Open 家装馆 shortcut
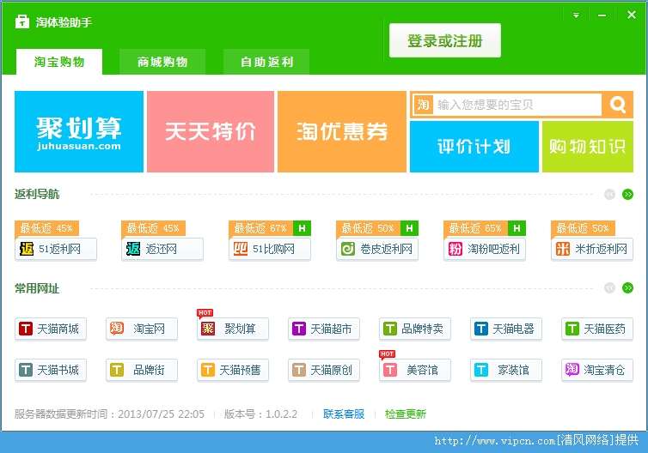This screenshot has height=453, width=648. click(x=506, y=370)
